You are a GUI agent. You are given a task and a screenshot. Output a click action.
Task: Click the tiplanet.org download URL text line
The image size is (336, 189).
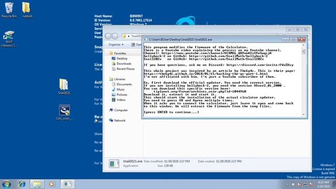pyautogui.click(x=199, y=91)
